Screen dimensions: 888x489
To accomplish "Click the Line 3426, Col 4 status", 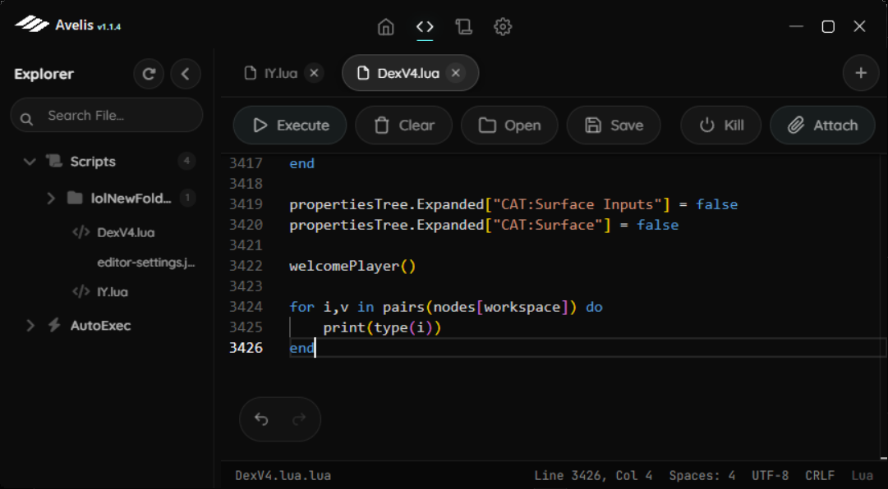I will [x=593, y=475].
